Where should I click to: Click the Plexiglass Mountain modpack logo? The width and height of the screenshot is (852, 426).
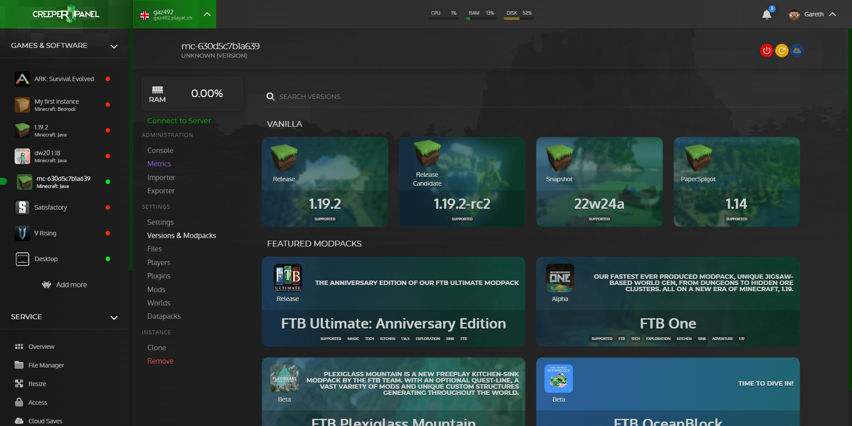pyautogui.click(x=284, y=379)
